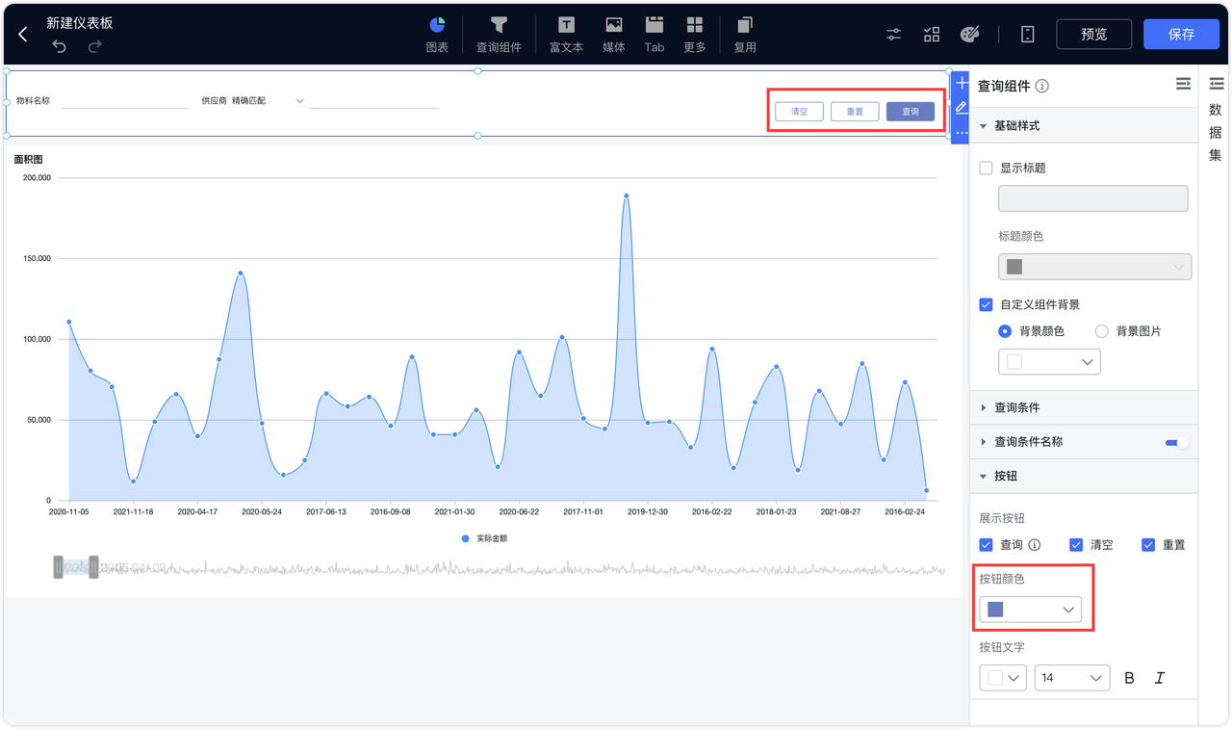The width and height of the screenshot is (1232, 729).
Task: Open the layout grid icon in the header
Action: [932, 35]
